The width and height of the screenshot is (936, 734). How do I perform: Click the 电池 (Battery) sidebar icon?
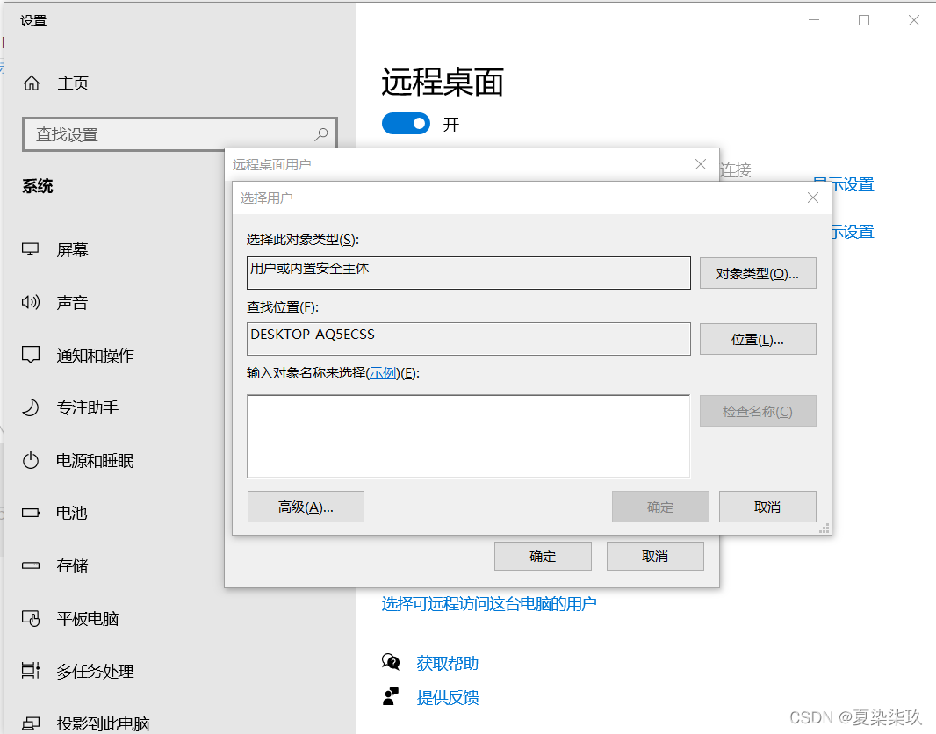click(32, 513)
